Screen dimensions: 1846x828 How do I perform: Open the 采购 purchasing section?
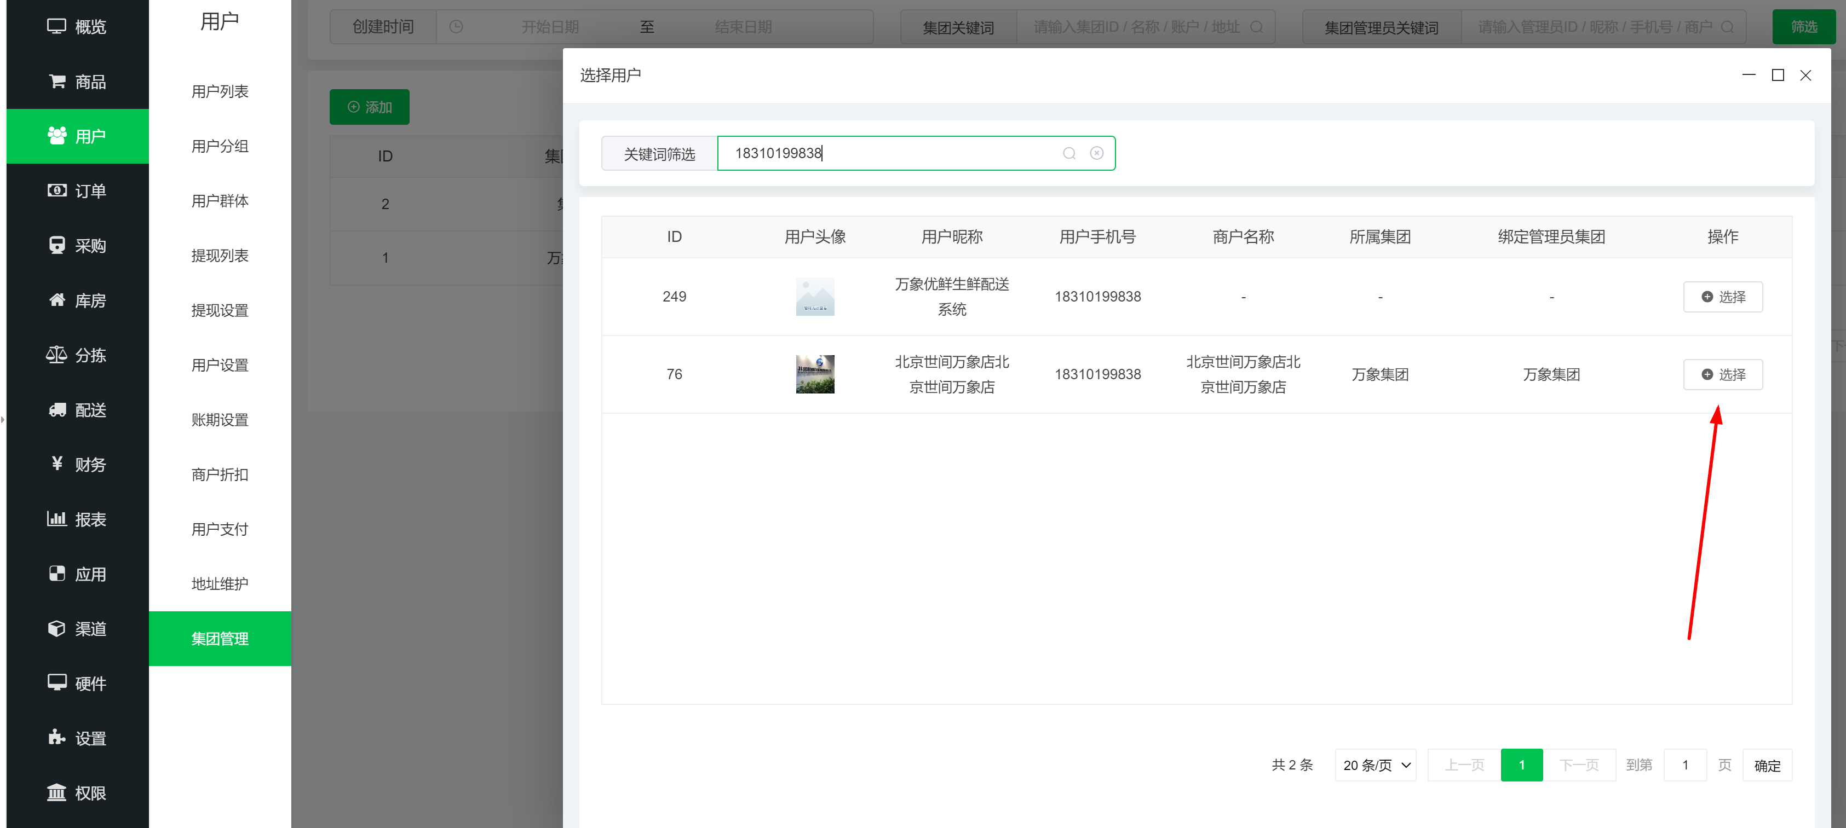77,246
